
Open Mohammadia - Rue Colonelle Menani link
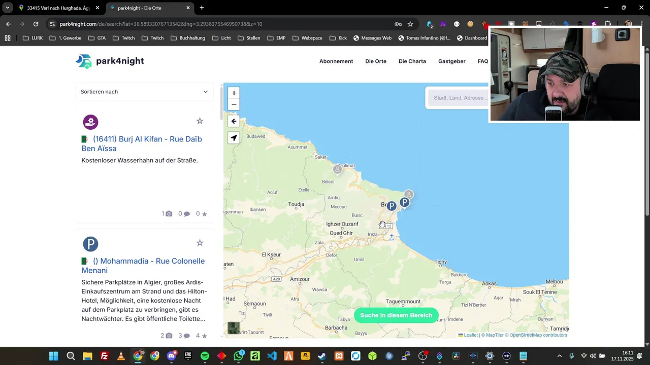(143, 266)
